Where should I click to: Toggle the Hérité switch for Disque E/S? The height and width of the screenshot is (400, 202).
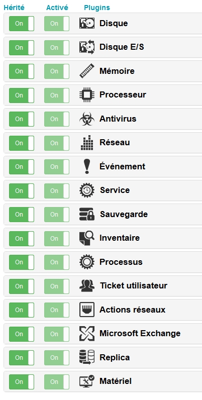pos(22,47)
